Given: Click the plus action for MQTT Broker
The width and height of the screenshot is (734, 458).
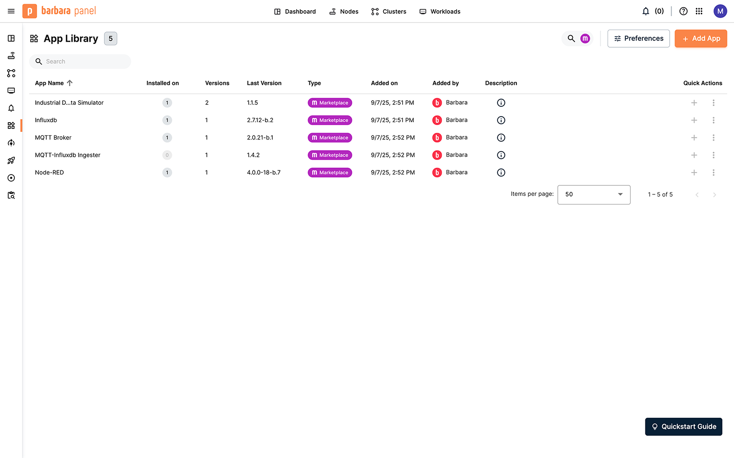Looking at the screenshot, I should [694, 137].
